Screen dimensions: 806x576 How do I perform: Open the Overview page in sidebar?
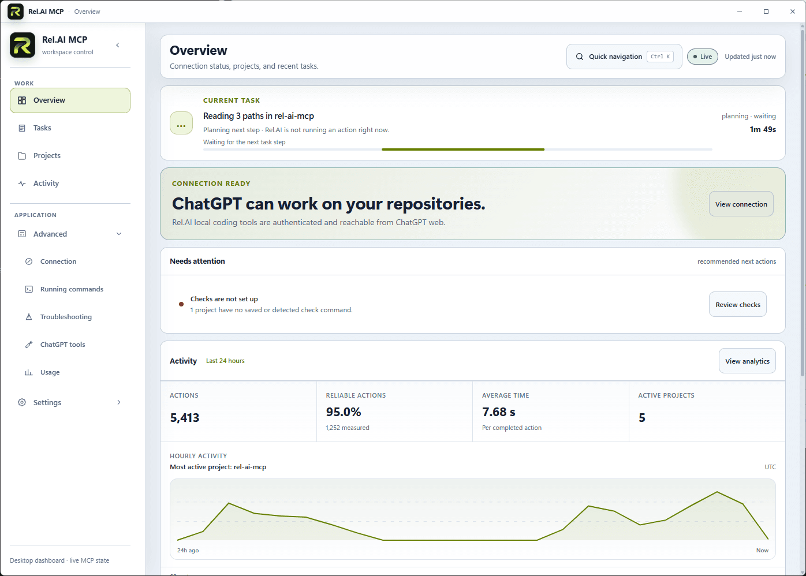click(x=70, y=100)
